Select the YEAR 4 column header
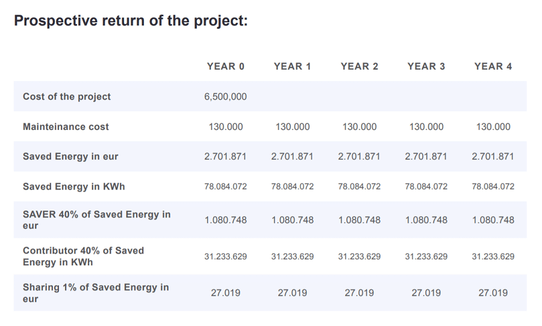Screen dimensions: 542x326 (x=493, y=67)
